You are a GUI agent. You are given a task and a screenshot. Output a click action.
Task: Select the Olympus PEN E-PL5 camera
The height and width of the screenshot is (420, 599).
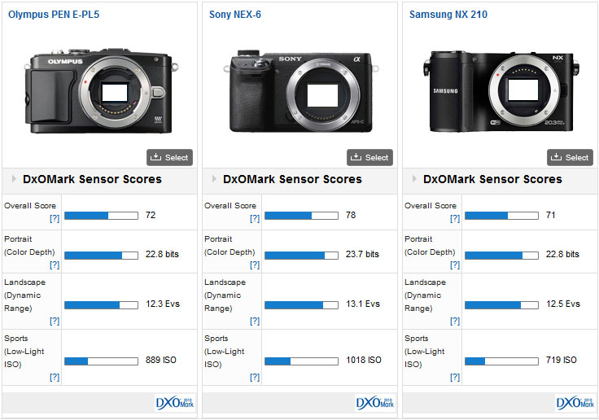coord(169,157)
